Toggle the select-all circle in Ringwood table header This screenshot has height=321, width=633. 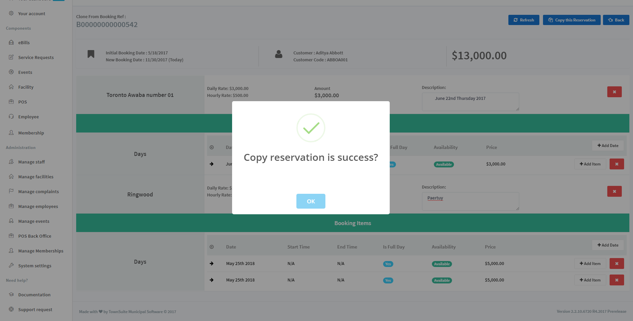click(212, 247)
